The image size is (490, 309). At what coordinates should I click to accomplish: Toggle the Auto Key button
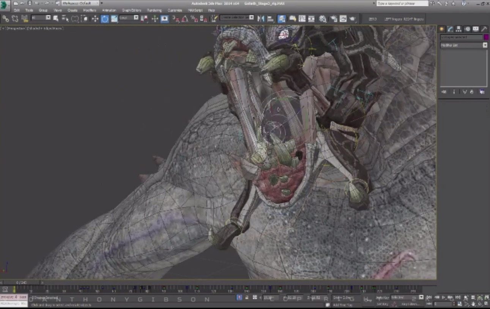(x=382, y=297)
